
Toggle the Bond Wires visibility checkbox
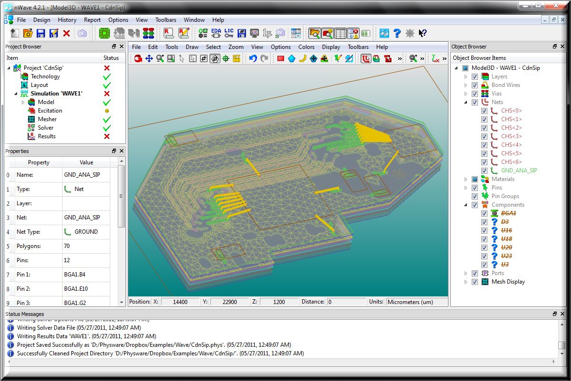coord(475,85)
